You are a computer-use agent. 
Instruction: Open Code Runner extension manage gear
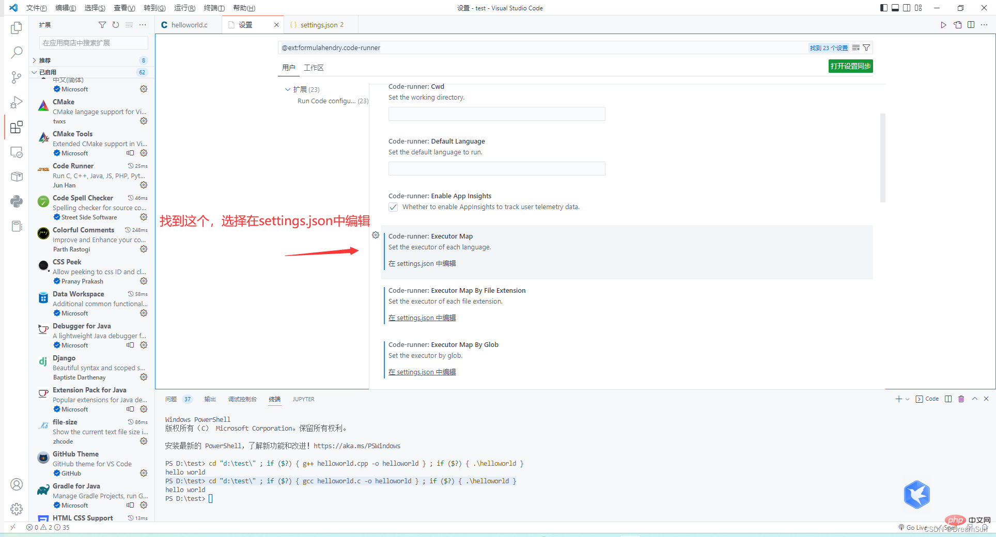pos(144,185)
